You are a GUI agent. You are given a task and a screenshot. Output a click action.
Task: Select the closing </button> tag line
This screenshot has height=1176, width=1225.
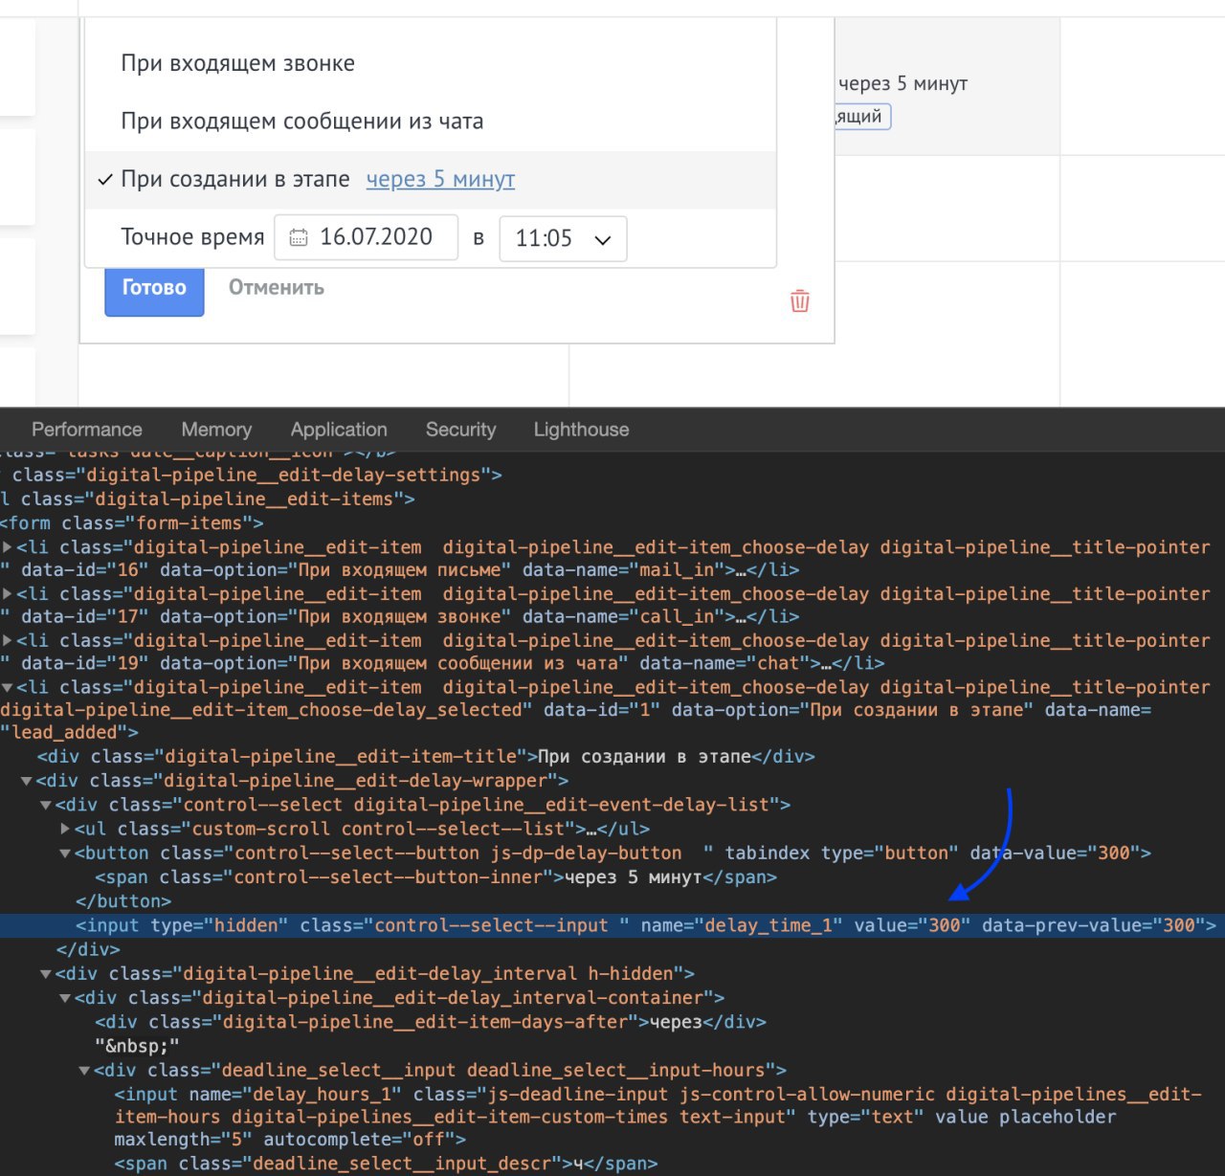click(123, 901)
